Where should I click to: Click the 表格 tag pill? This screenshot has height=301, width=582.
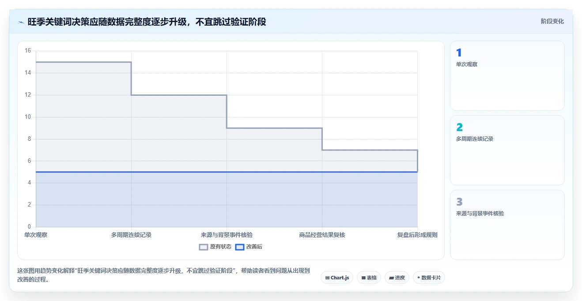click(x=369, y=278)
